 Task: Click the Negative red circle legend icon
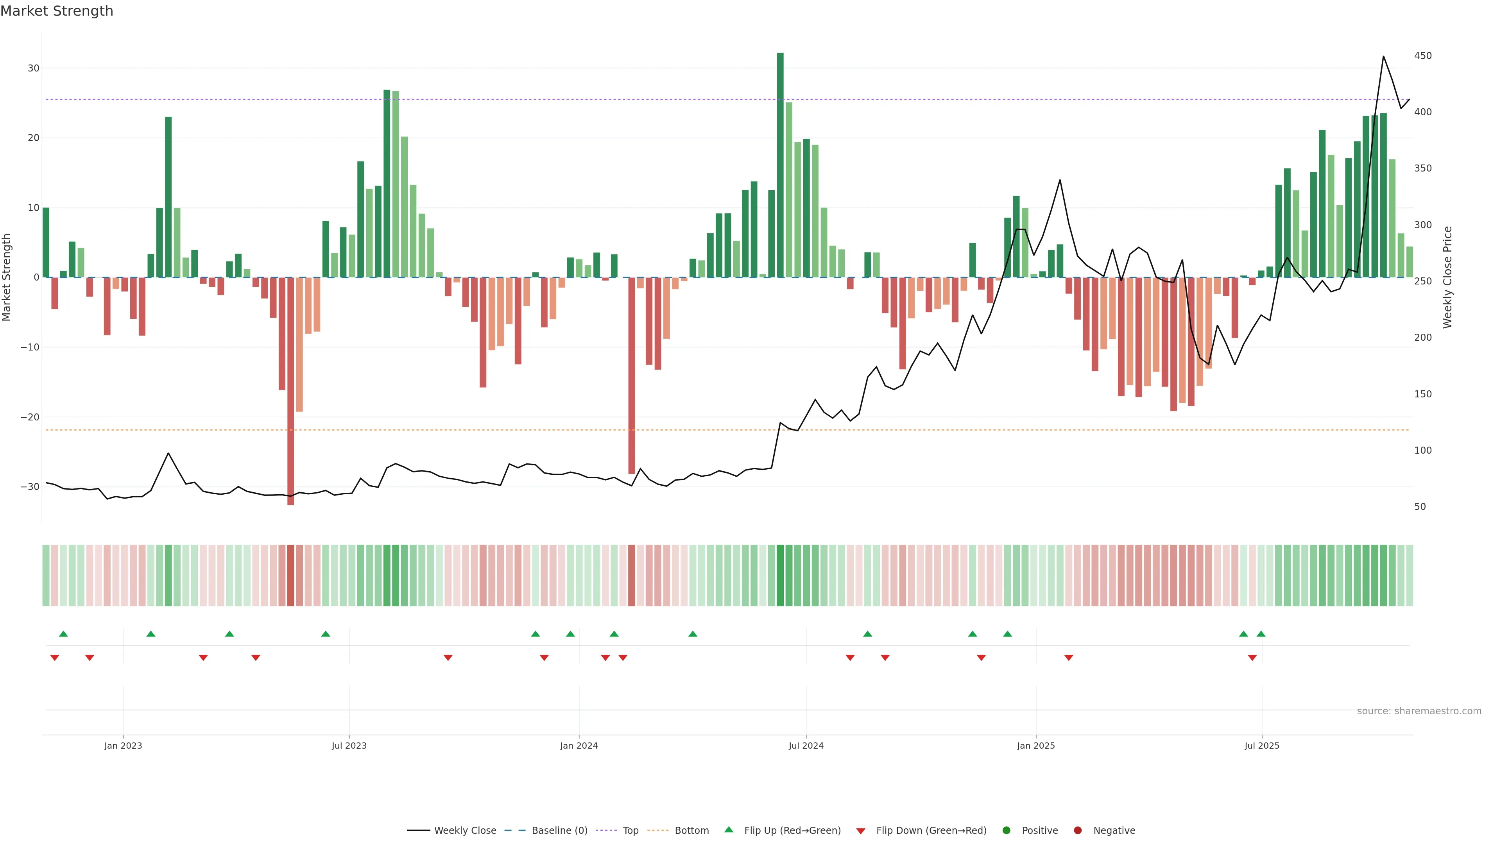tap(1077, 831)
